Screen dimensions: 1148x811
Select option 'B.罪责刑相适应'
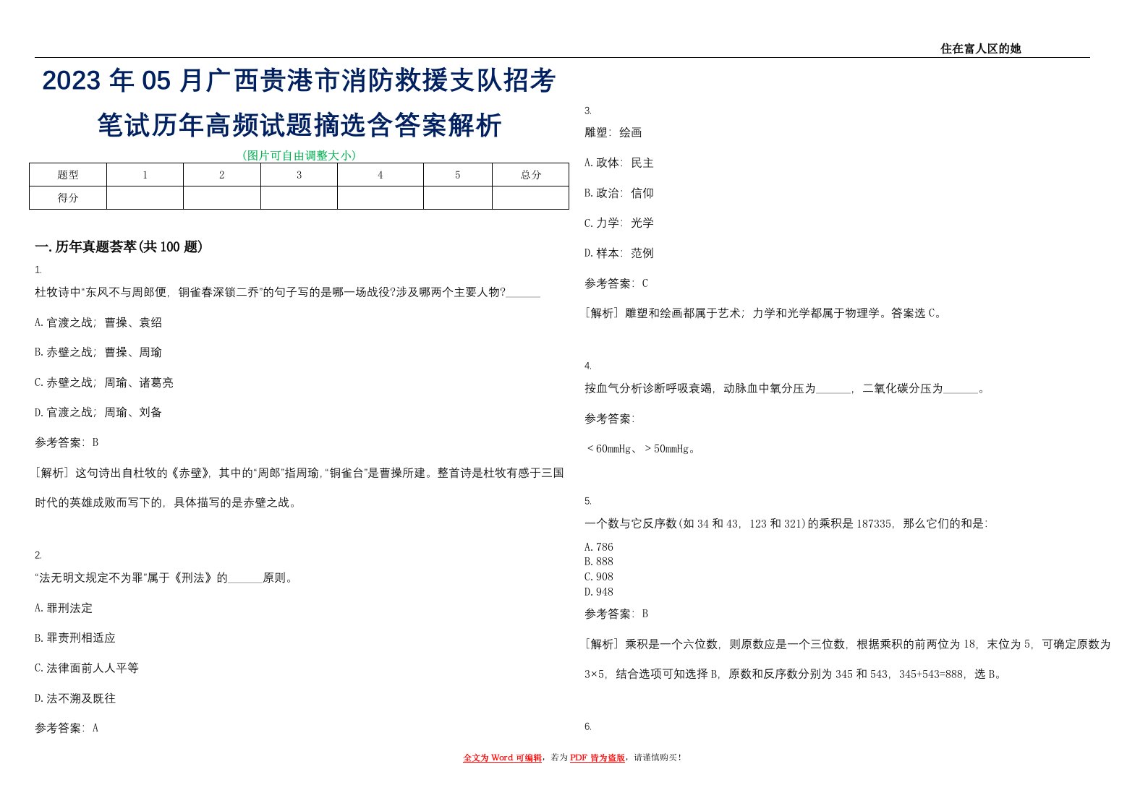click(75, 638)
